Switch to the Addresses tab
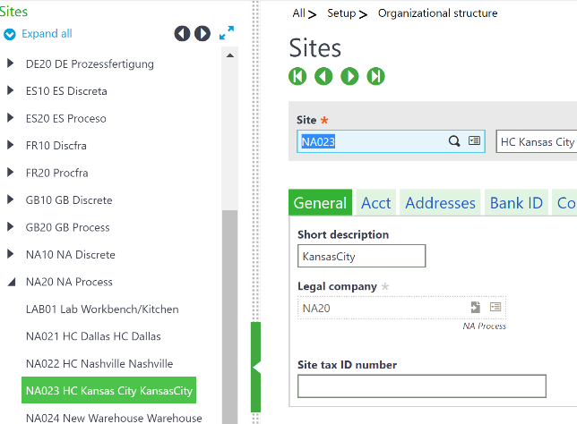Viewport: 577px width, 424px height. 440,203
